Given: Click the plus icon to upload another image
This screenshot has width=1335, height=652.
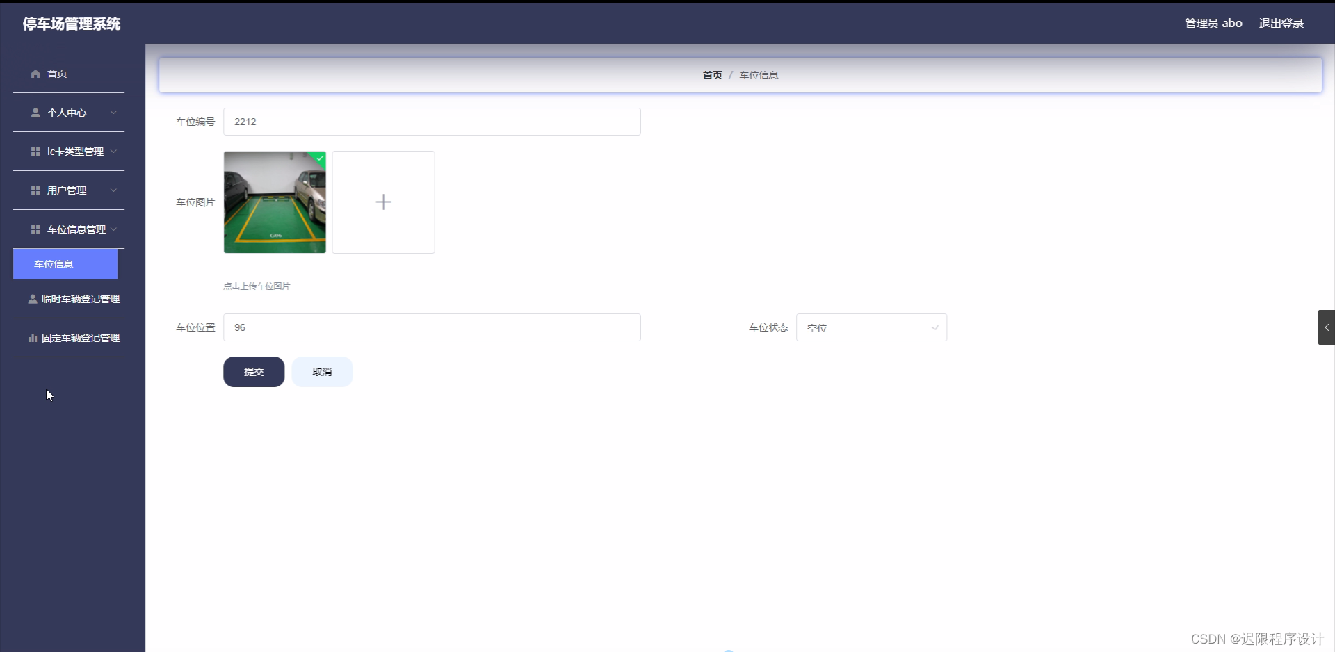Looking at the screenshot, I should 383,202.
